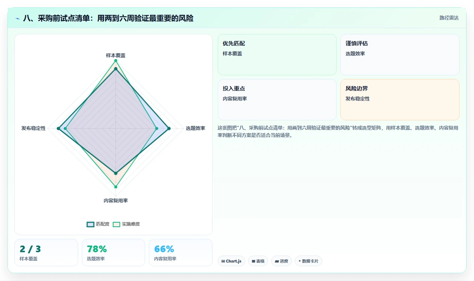
Task: Open the 谨慎评估 card
Action: (400, 55)
